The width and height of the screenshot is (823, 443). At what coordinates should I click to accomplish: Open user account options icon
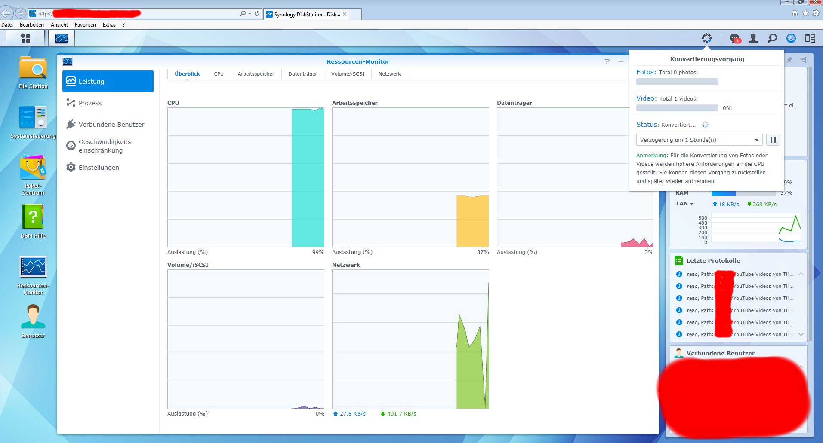coord(753,39)
